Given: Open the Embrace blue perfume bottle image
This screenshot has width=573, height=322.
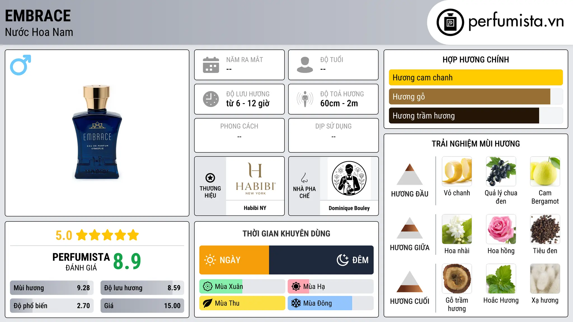Looking at the screenshot, I should pos(97,132).
